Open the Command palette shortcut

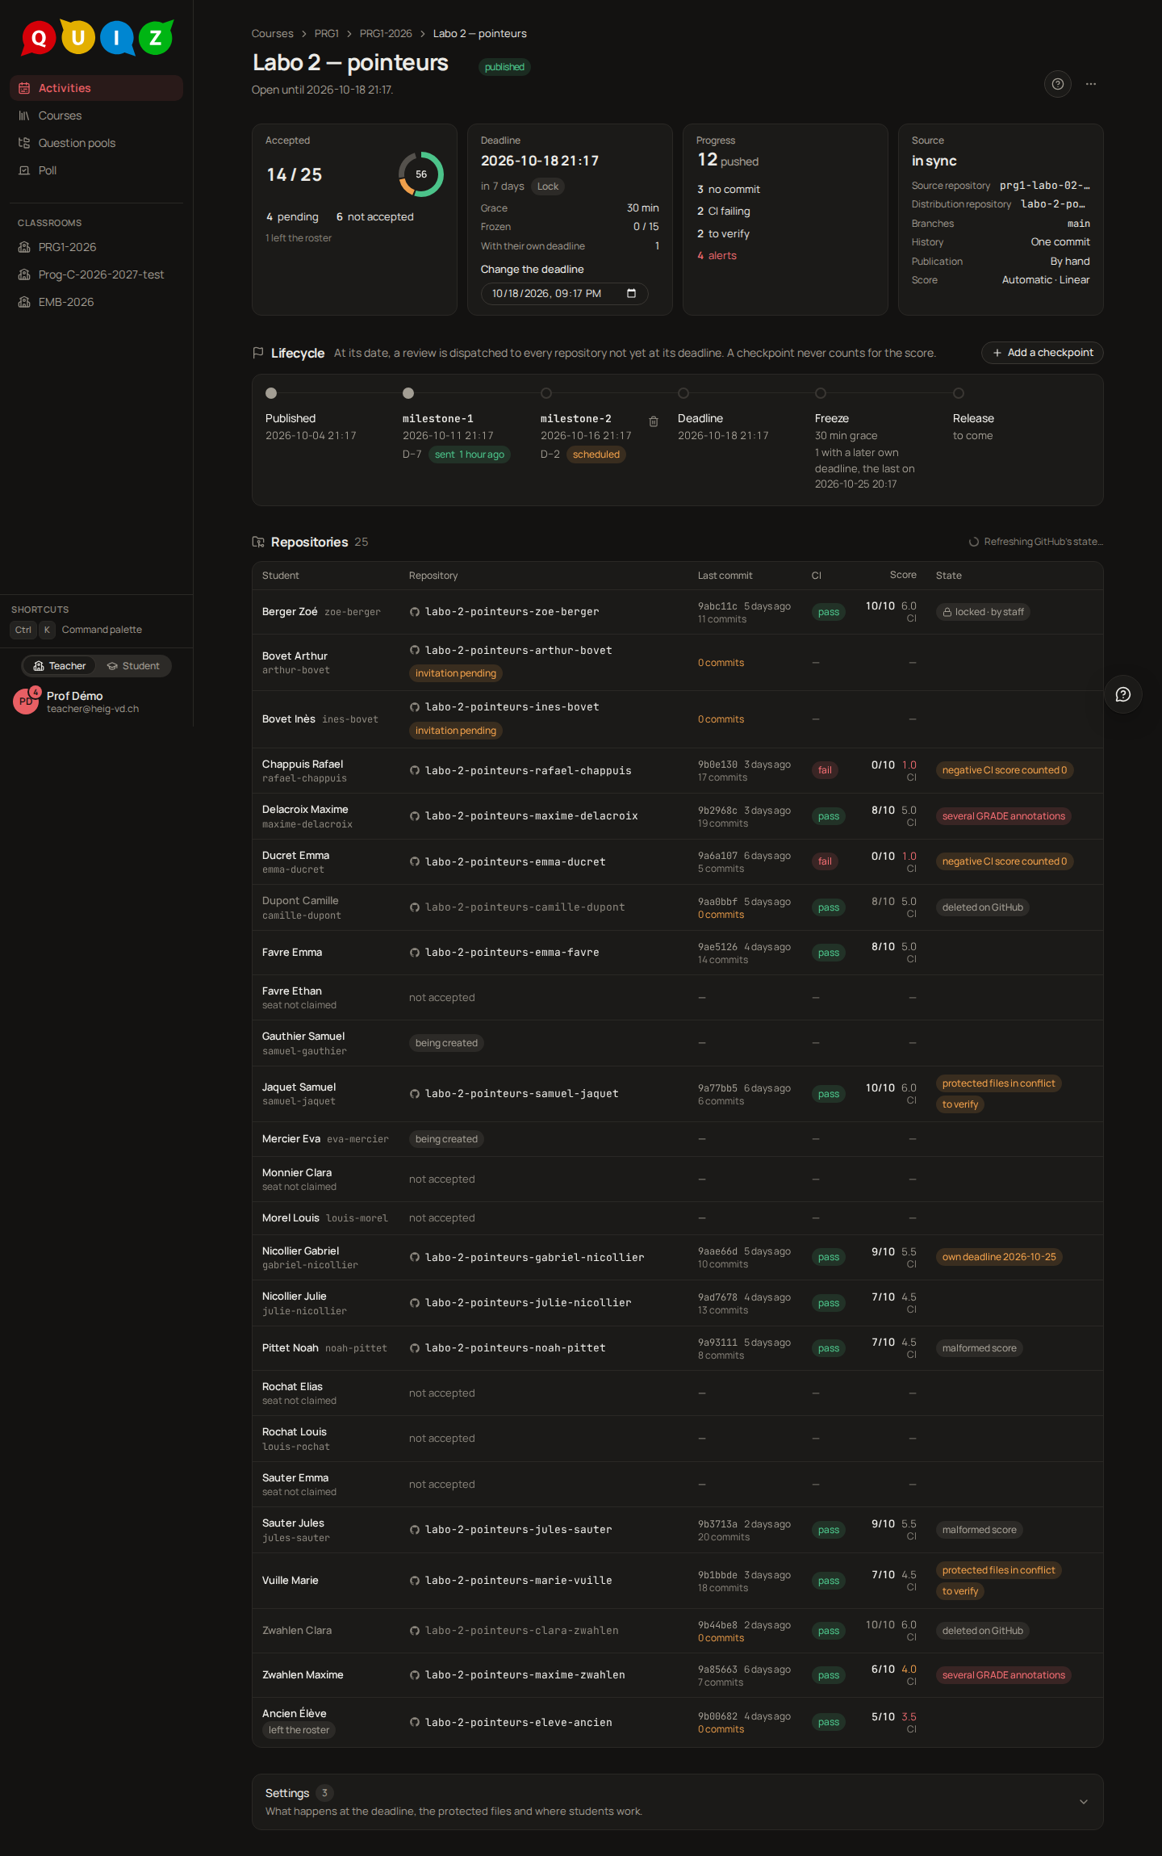(x=77, y=630)
